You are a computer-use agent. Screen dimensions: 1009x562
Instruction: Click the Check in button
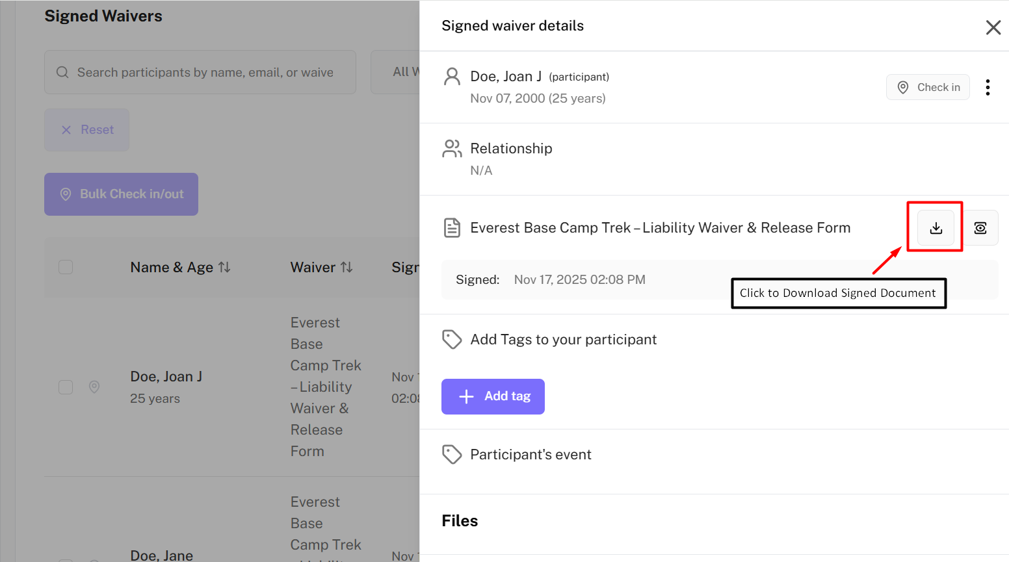(927, 88)
